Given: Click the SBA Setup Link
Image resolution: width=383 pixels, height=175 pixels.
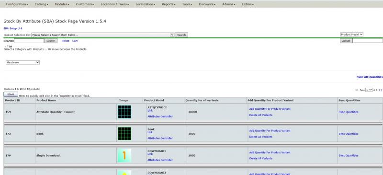Looking at the screenshot, I should pos(13,28).
